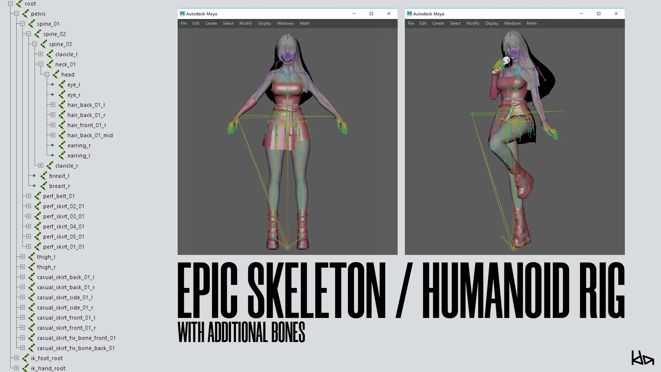
Task: Select the perf_belt_01 joint icon
Action: tap(37, 196)
